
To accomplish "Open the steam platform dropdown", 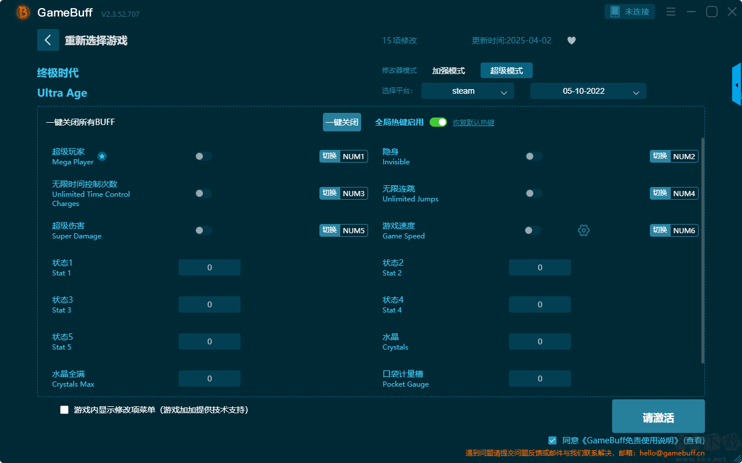I will [x=468, y=91].
